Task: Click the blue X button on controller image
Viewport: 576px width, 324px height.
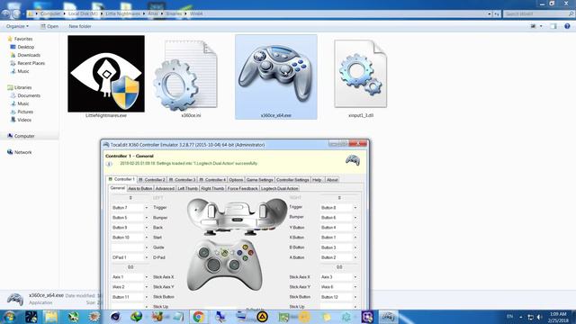Action: tap(239, 253)
